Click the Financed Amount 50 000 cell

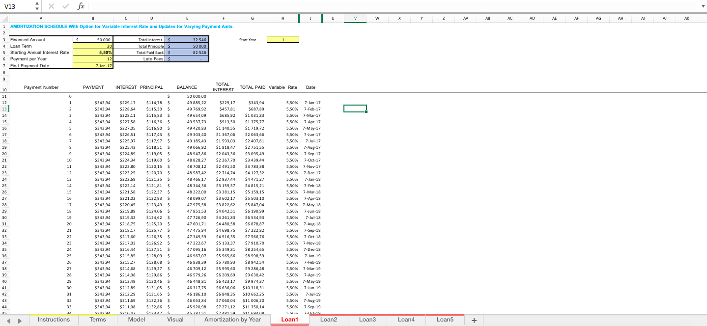click(93, 39)
